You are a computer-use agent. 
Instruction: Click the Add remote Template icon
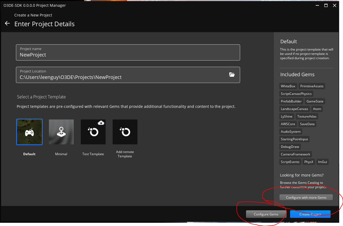click(x=125, y=132)
